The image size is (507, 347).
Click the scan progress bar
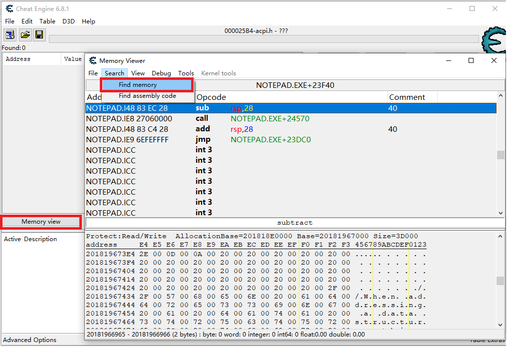click(x=264, y=39)
